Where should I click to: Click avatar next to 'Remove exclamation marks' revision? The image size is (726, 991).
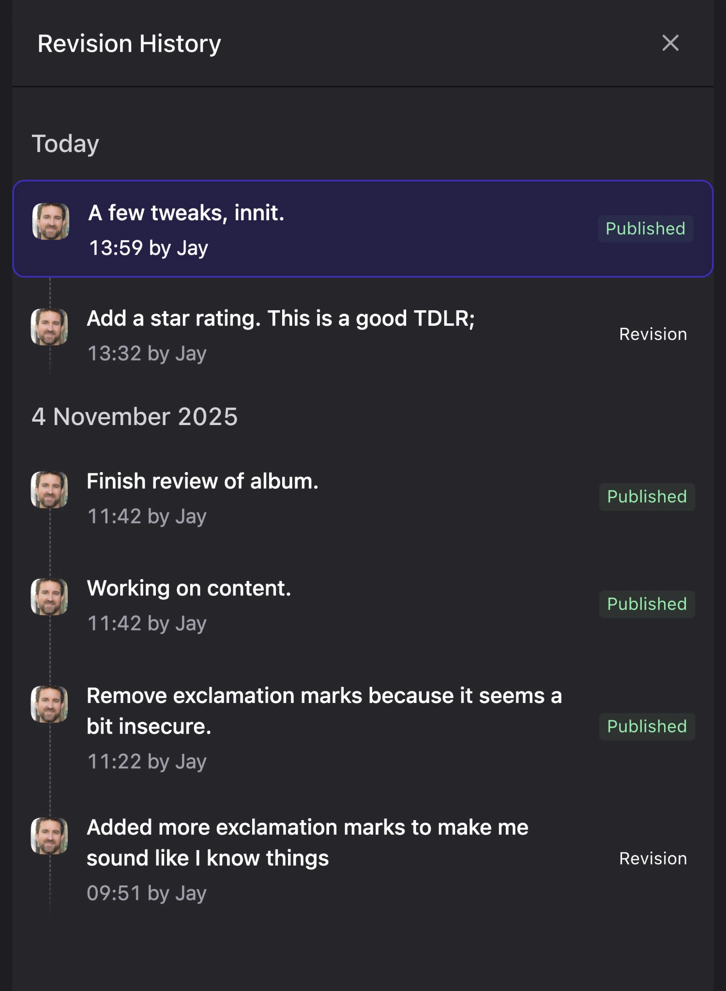click(x=49, y=704)
